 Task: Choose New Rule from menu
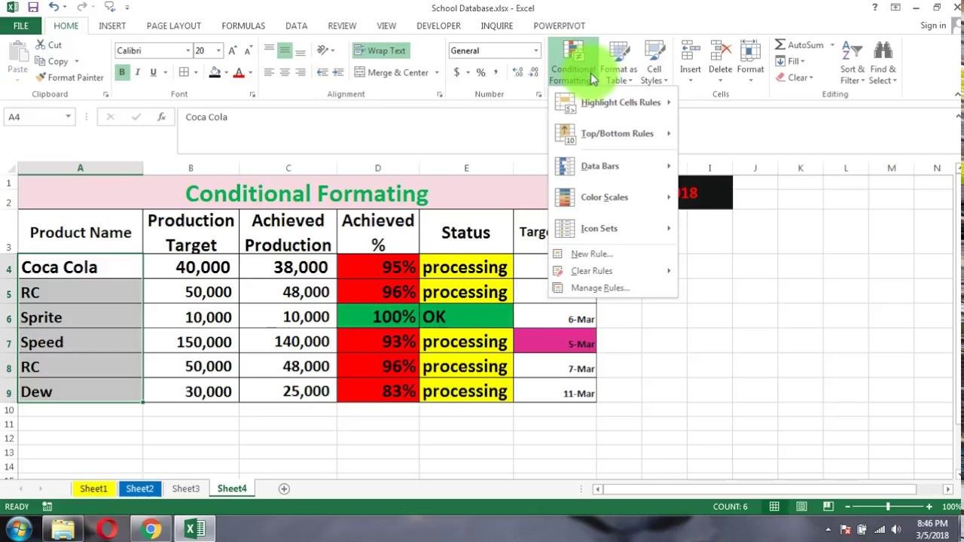pyautogui.click(x=613, y=254)
